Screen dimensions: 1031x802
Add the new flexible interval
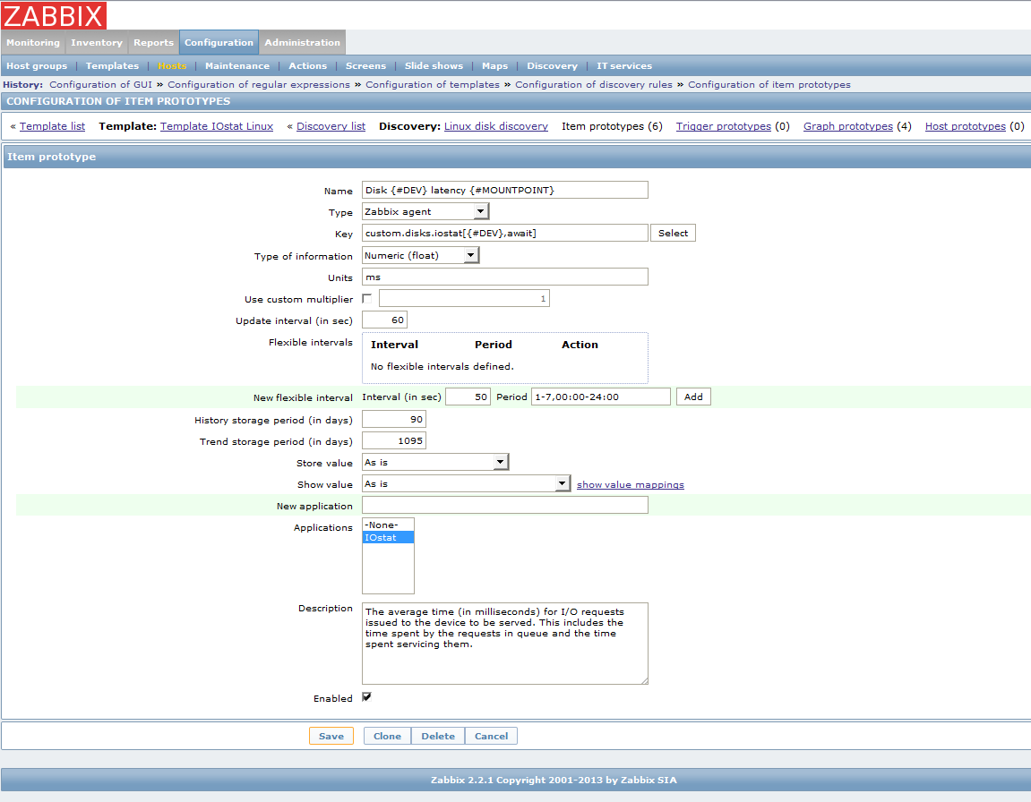click(693, 397)
